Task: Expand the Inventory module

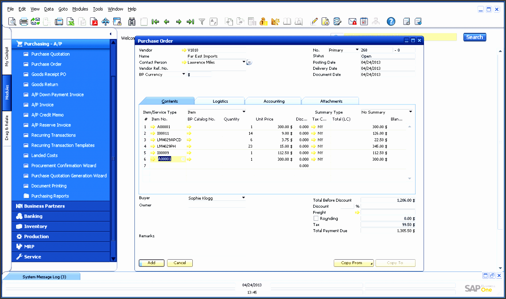Action: pos(61,226)
